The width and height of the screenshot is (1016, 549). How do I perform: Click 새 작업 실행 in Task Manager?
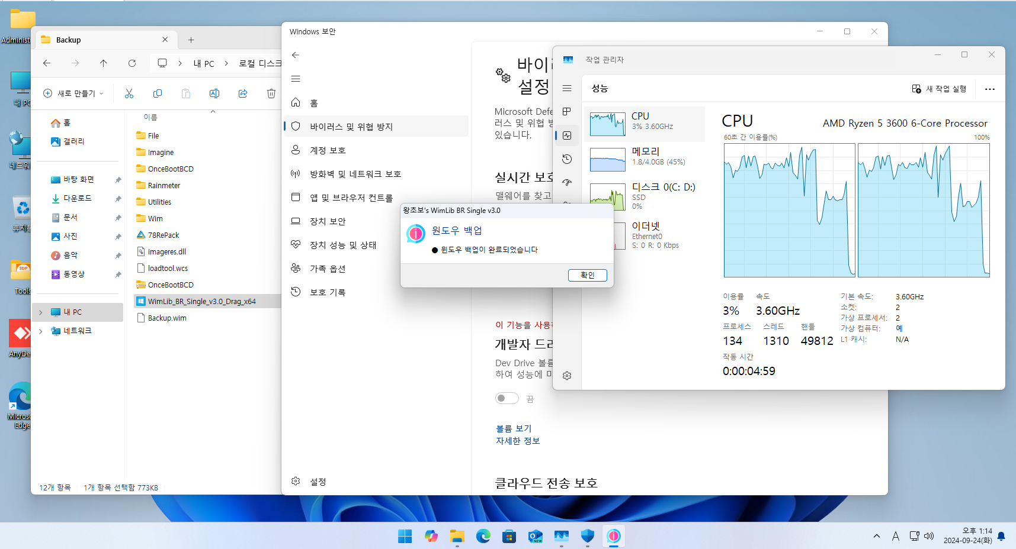(939, 89)
